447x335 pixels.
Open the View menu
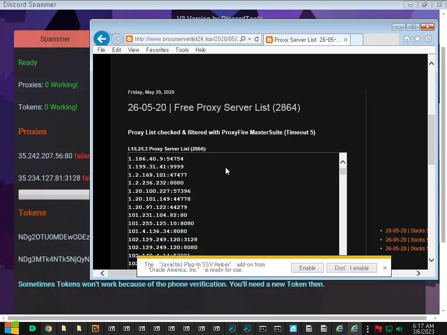[134, 50]
